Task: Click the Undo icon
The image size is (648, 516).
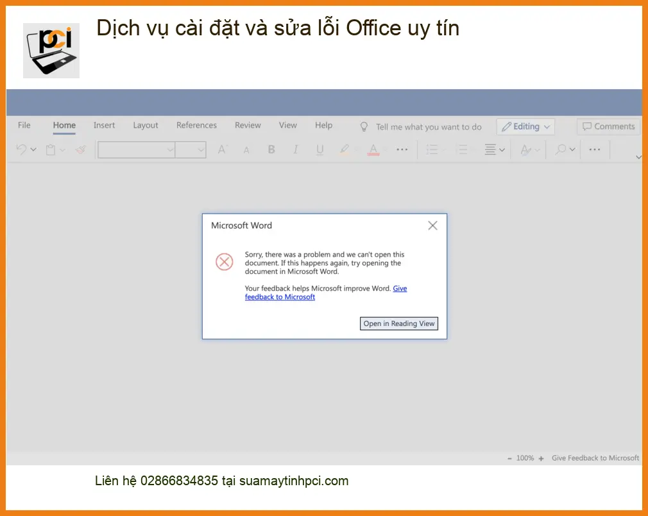Action: tap(21, 150)
